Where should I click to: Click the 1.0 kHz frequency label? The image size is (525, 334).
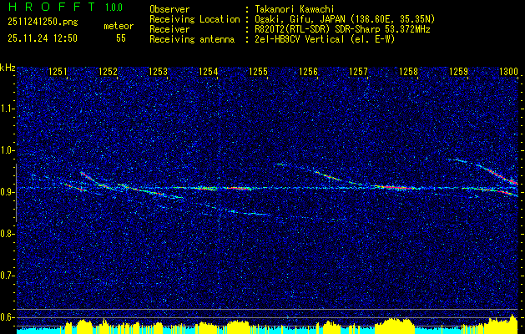pyautogui.click(x=7, y=150)
